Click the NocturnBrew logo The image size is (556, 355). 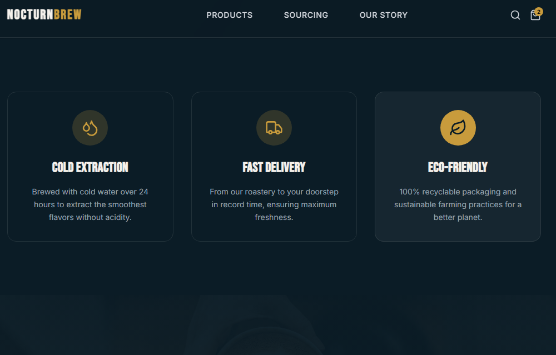pyautogui.click(x=44, y=15)
